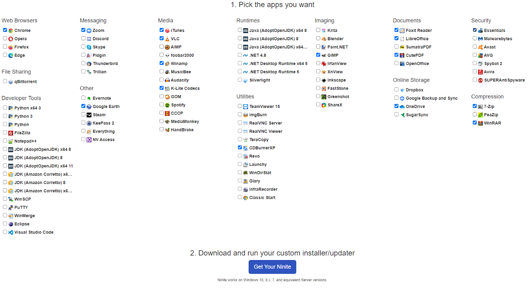The image size is (532, 288).
Task: Select the PeaZip label
Action: pyautogui.click(x=491, y=115)
